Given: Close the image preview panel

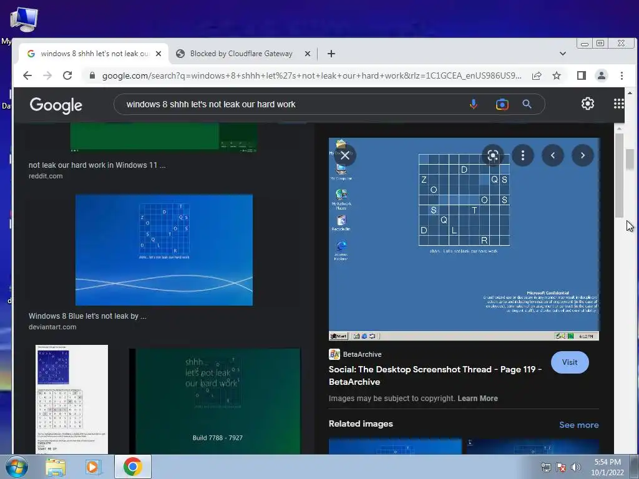Looking at the screenshot, I should point(345,155).
